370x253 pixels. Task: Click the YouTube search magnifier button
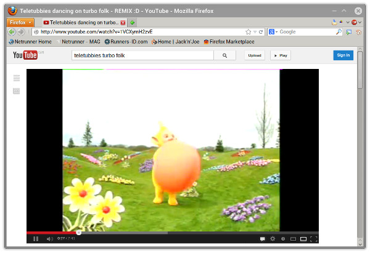click(x=224, y=55)
